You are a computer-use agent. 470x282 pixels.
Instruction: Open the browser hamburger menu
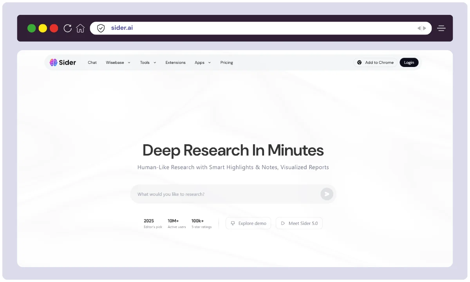point(441,28)
